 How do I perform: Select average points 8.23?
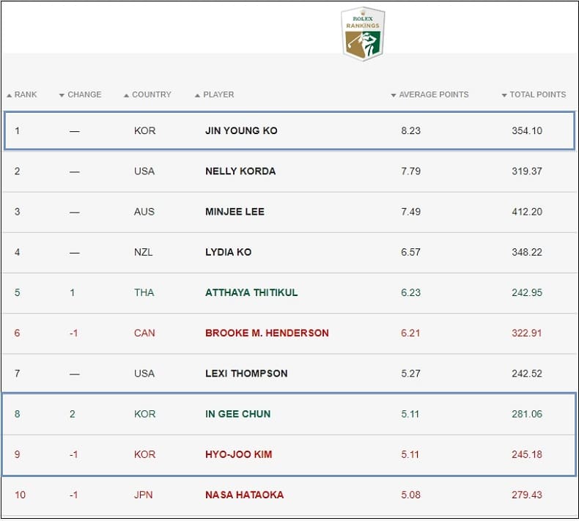point(410,130)
